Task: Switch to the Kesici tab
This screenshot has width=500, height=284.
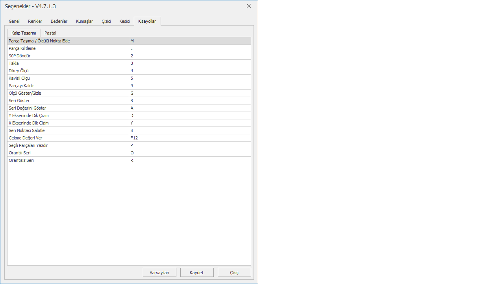Action: (124, 21)
